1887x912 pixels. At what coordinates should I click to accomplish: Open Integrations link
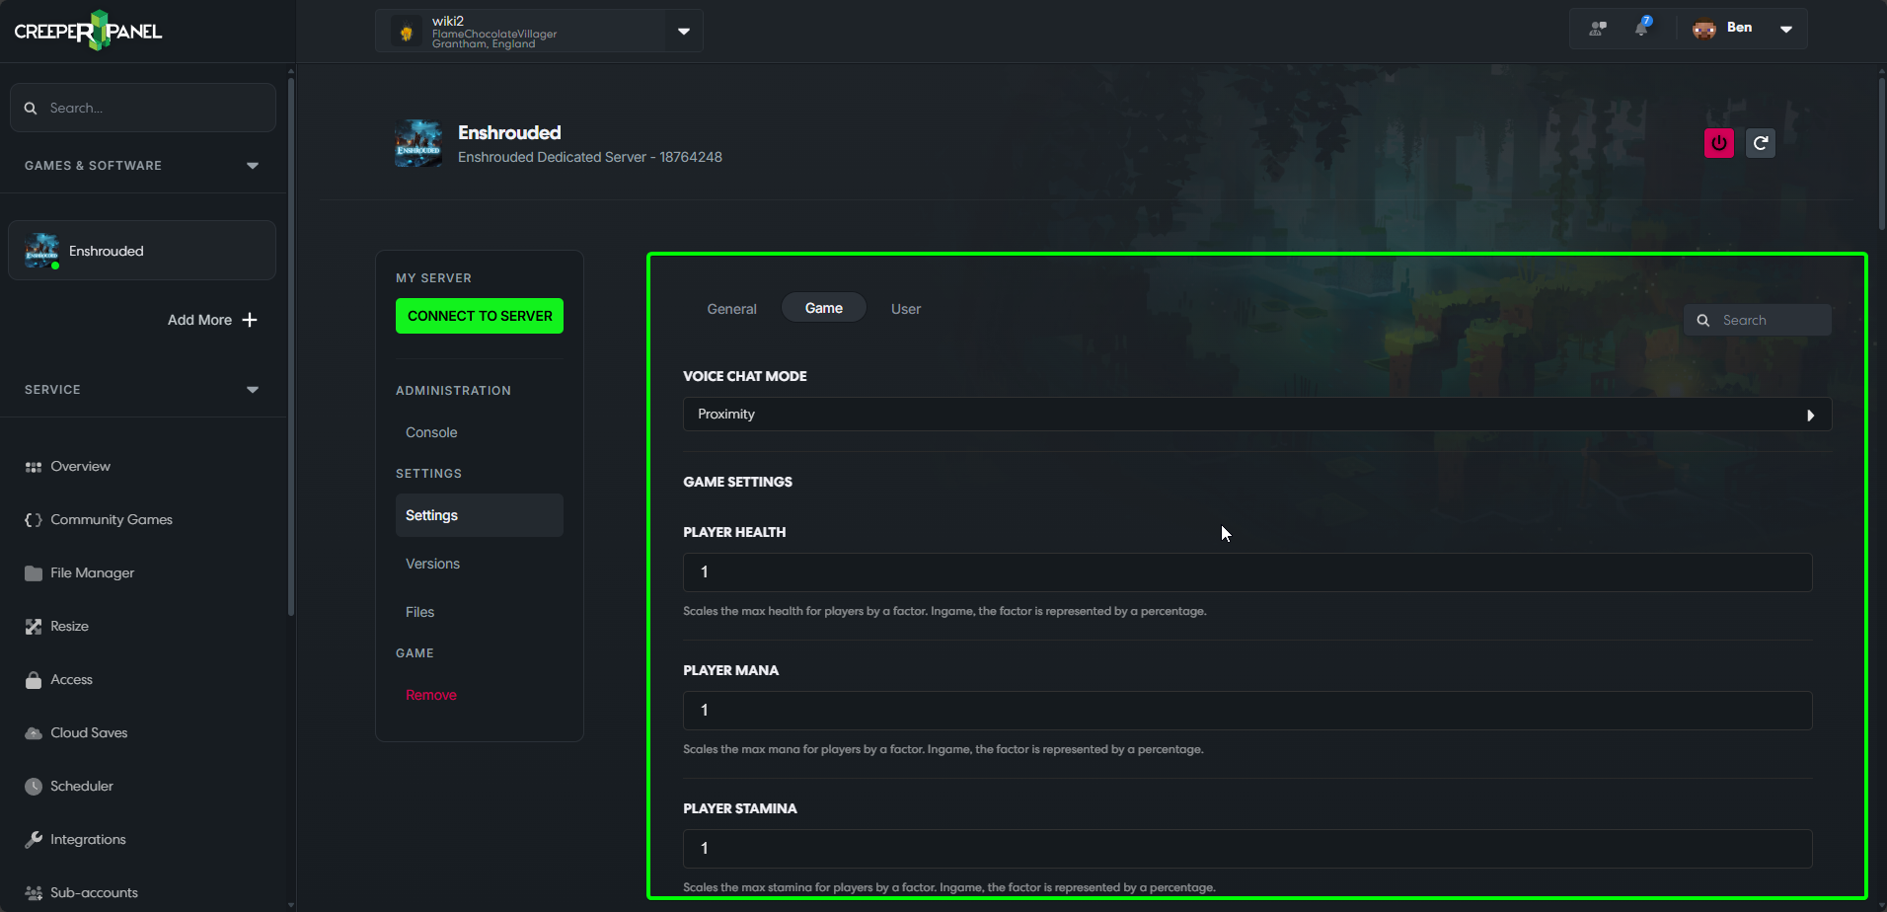[x=88, y=840]
